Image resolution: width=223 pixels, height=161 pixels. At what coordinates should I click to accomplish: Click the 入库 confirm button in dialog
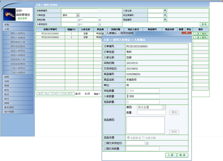pyautogui.click(x=170, y=155)
